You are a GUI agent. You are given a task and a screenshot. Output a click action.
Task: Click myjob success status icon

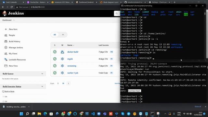(55, 59)
